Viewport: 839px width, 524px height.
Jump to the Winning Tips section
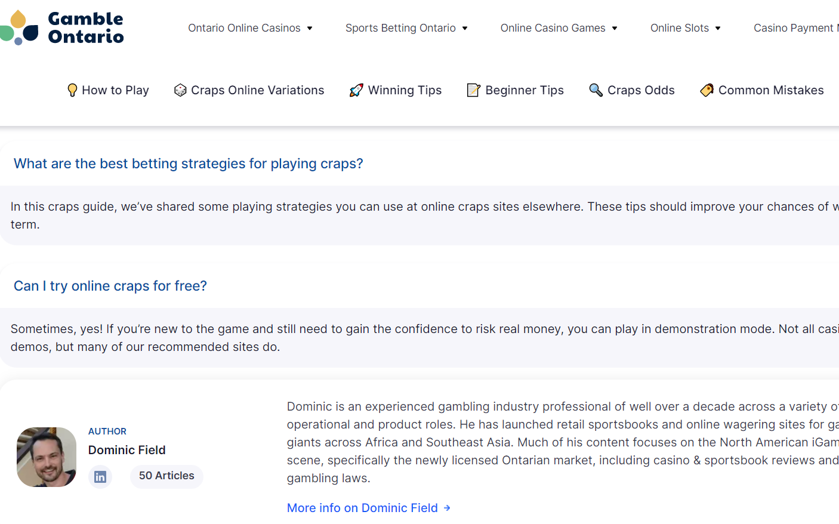click(405, 90)
